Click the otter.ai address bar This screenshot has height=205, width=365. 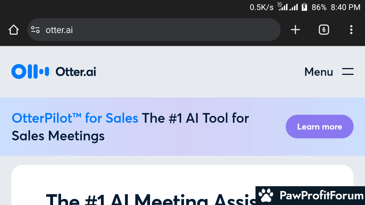tap(154, 30)
